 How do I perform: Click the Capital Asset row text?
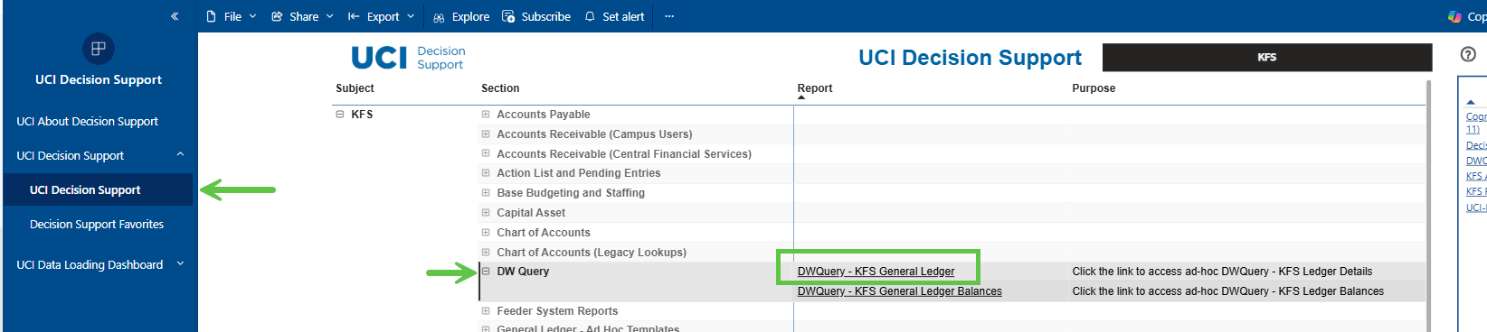tap(531, 213)
